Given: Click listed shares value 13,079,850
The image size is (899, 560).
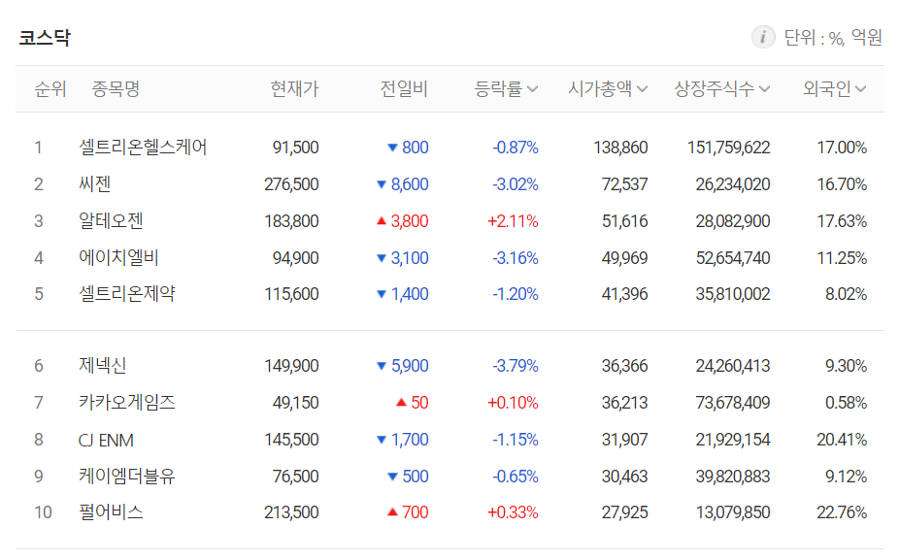Looking at the screenshot, I should [733, 512].
